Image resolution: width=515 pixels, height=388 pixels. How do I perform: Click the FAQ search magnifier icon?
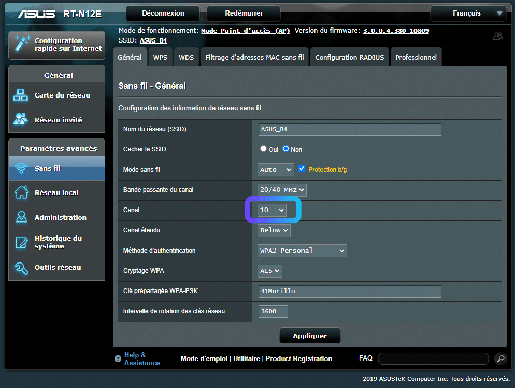[500, 358]
